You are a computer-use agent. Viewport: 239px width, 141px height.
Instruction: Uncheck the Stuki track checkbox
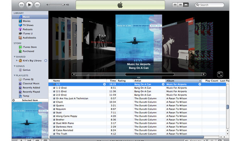54,112
